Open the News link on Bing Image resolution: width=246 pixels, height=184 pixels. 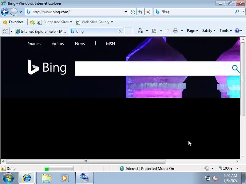pos(80,44)
